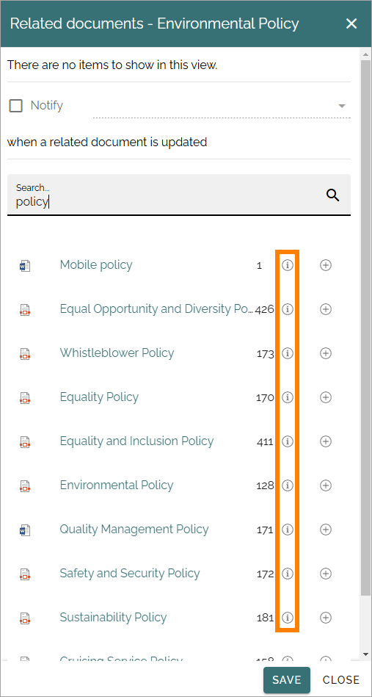Click the CLOSE text button
The height and width of the screenshot is (697, 372).
point(341,679)
